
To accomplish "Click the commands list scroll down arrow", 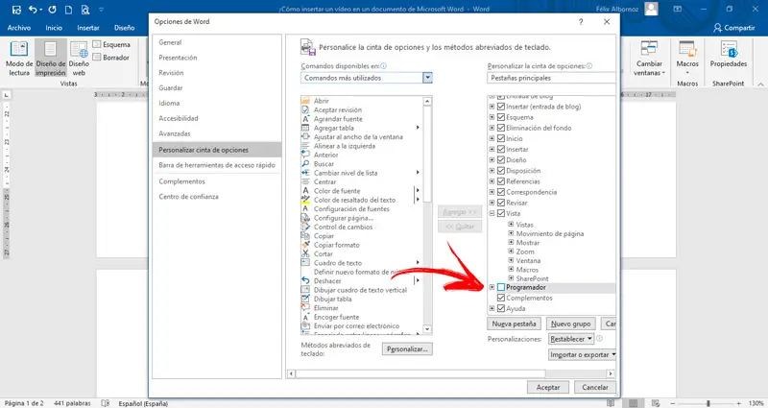I will pos(427,329).
